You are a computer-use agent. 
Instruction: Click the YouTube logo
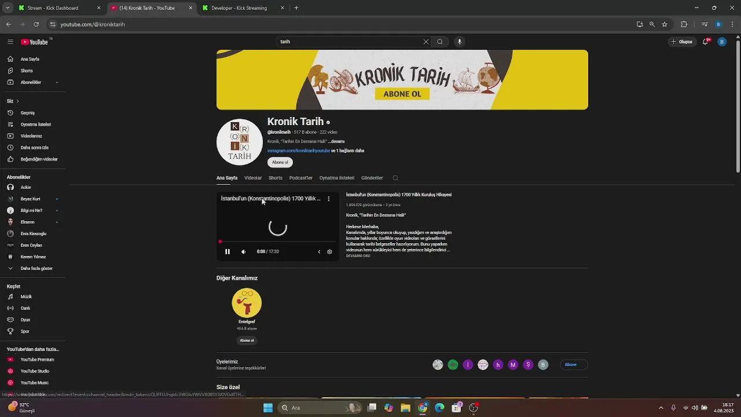pos(35,42)
